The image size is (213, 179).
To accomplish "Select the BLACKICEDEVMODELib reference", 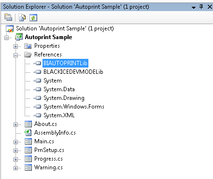I will (73, 72).
